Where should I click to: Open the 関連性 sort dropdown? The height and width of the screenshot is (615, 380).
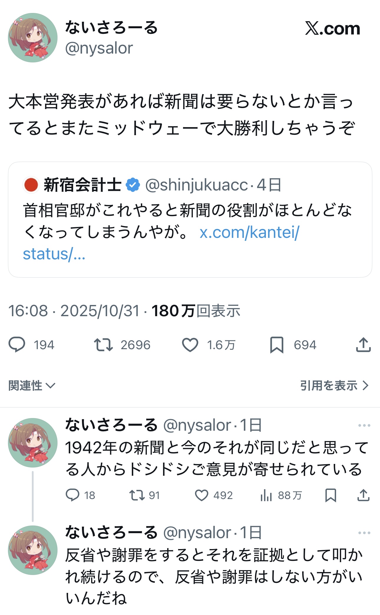click(x=32, y=385)
